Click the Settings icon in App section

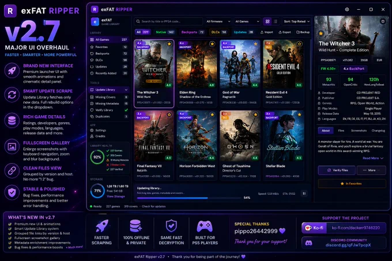[x=92, y=130]
